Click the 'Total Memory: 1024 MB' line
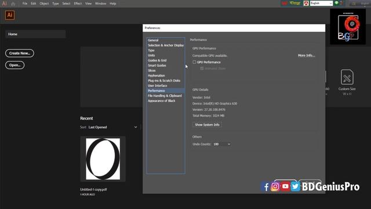The image size is (371, 209). pyautogui.click(x=209, y=116)
